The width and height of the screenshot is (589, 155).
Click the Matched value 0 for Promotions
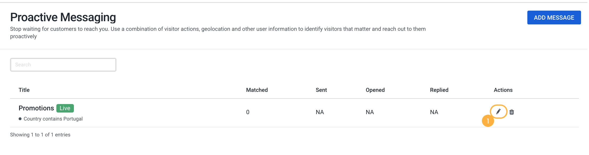pyautogui.click(x=248, y=112)
